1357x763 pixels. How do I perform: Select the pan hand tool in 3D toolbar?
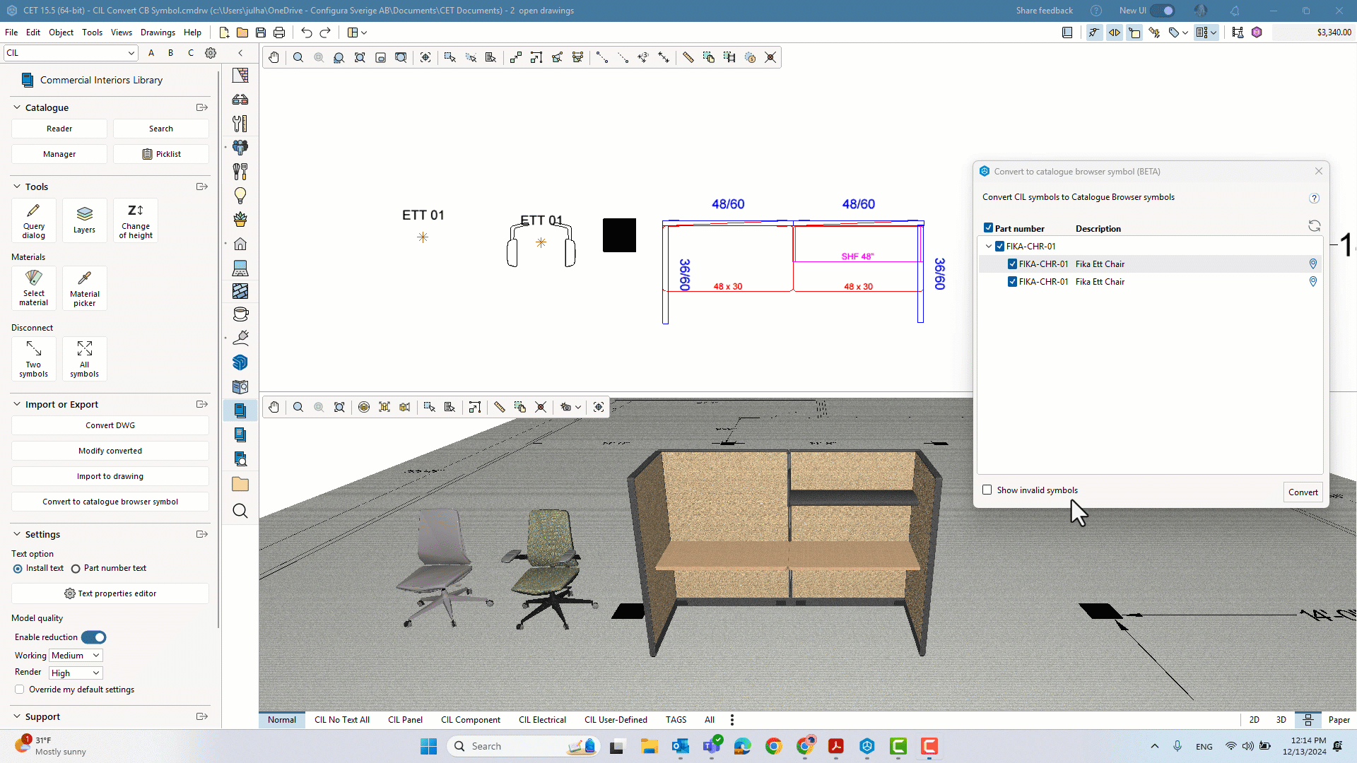274,407
